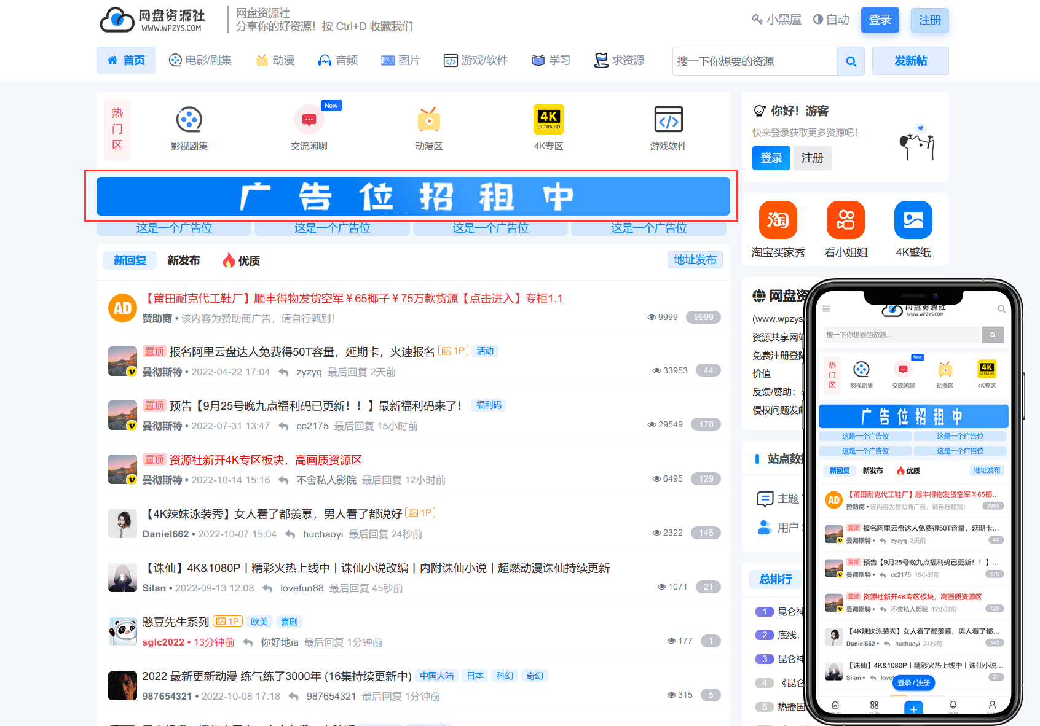The image size is (1040, 726).
Task: Open the 4K壁纸 picture icon
Action: pos(913,220)
